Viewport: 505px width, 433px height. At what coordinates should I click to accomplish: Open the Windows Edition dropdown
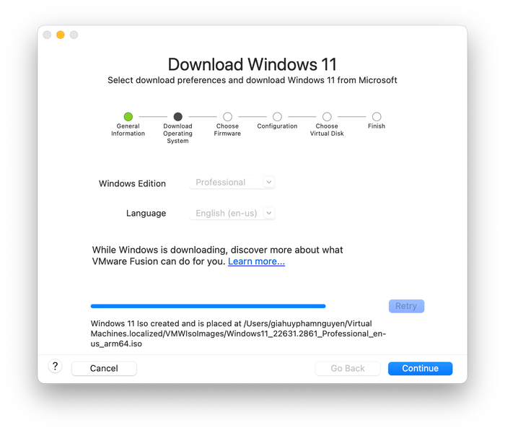coord(232,183)
